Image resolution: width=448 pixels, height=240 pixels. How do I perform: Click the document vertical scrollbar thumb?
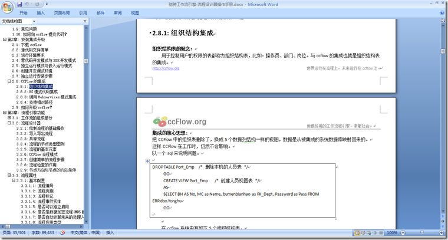coord(443,51)
